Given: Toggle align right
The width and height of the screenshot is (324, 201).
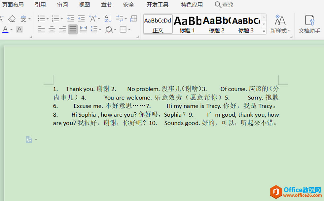Looking at the screenshot, I should [x=62, y=29].
